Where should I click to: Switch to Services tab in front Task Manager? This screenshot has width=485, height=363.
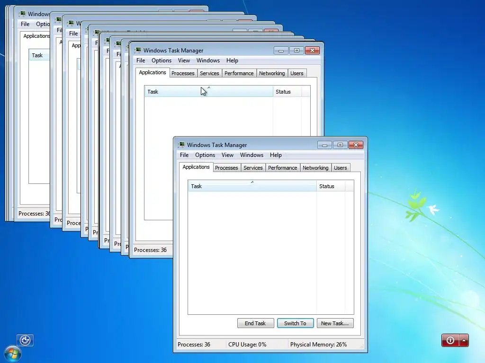coord(253,168)
